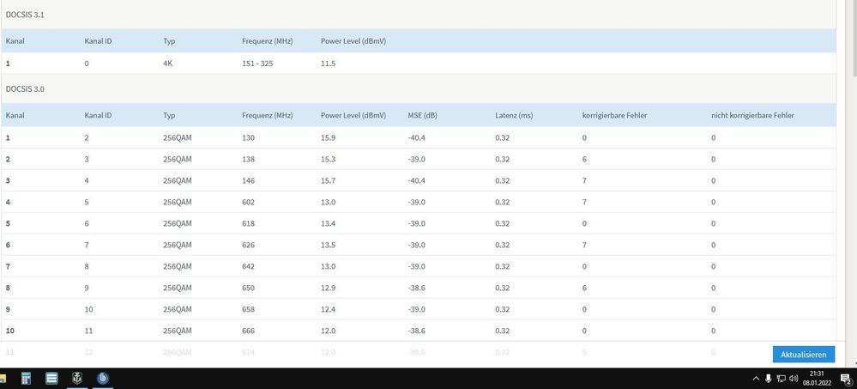Click frequency value 642
Image resolution: width=857 pixels, height=389 pixels.
click(248, 266)
